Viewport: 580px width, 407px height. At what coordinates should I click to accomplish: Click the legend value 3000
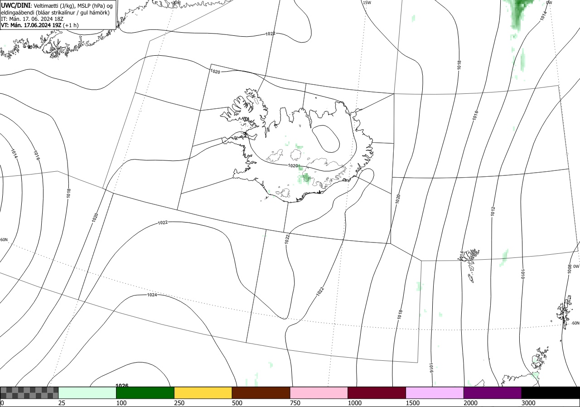tap(528, 403)
